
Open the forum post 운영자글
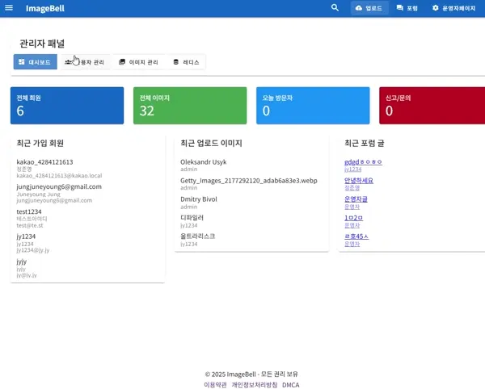[x=356, y=199]
